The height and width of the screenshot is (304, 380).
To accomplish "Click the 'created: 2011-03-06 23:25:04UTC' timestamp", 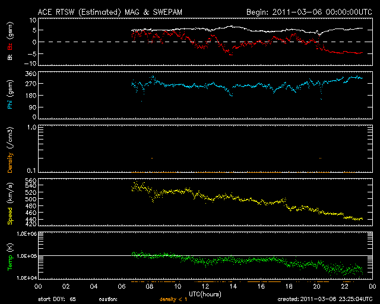I will (x=325, y=299).
